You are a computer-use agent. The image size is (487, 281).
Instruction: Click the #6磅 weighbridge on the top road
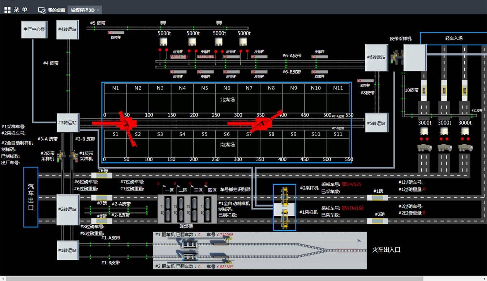[x=102, y=176]
